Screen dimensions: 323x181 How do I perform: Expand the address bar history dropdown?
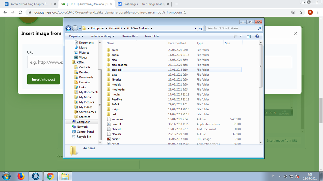(x=195, y=28)
